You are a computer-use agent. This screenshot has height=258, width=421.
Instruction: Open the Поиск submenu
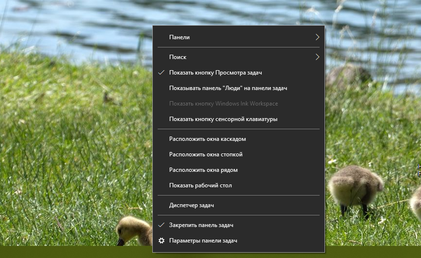coord(239,57)
